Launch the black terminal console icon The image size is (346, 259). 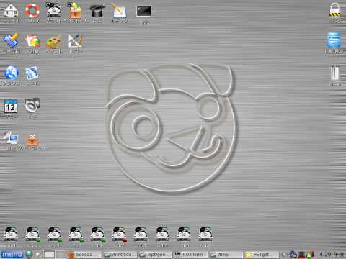point(143,12)
